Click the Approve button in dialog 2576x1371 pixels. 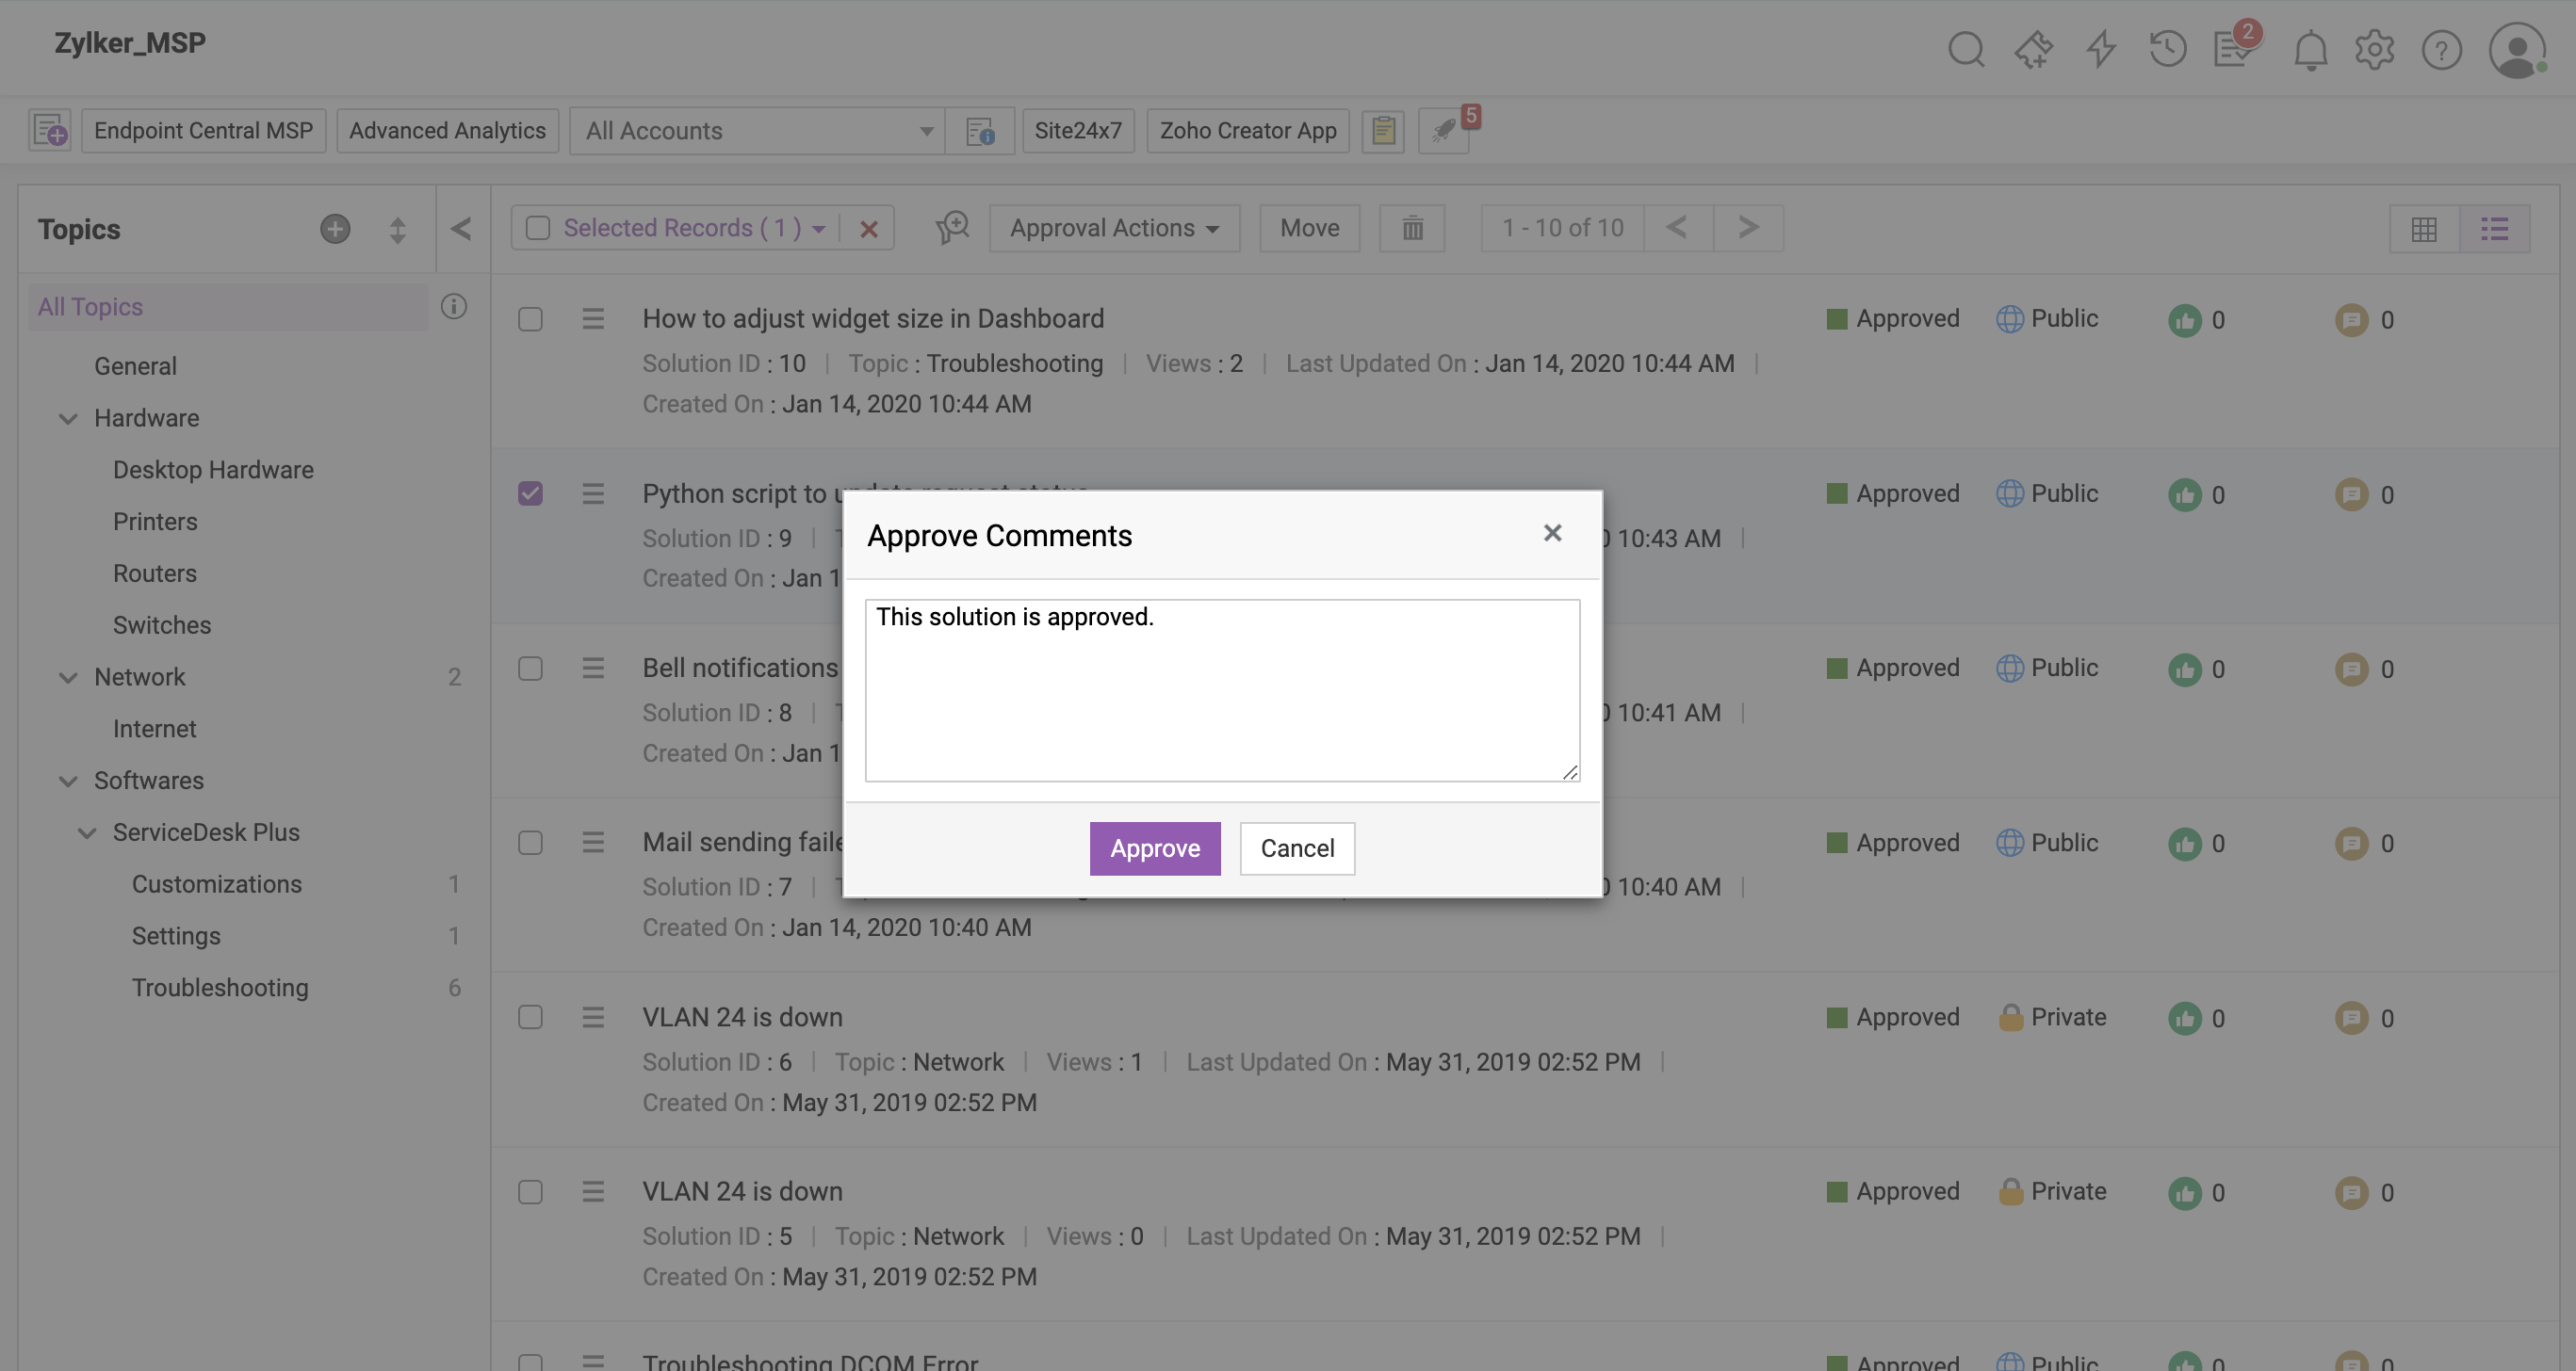(x=1154, y=847)
